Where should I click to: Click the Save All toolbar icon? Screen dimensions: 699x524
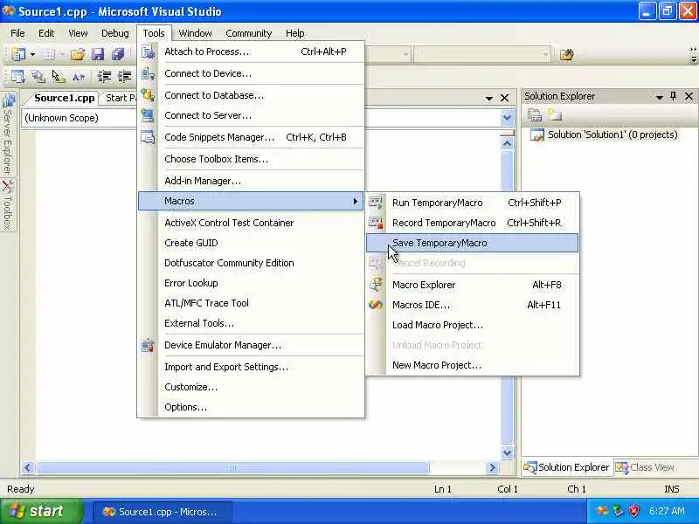tap(118, 54)
